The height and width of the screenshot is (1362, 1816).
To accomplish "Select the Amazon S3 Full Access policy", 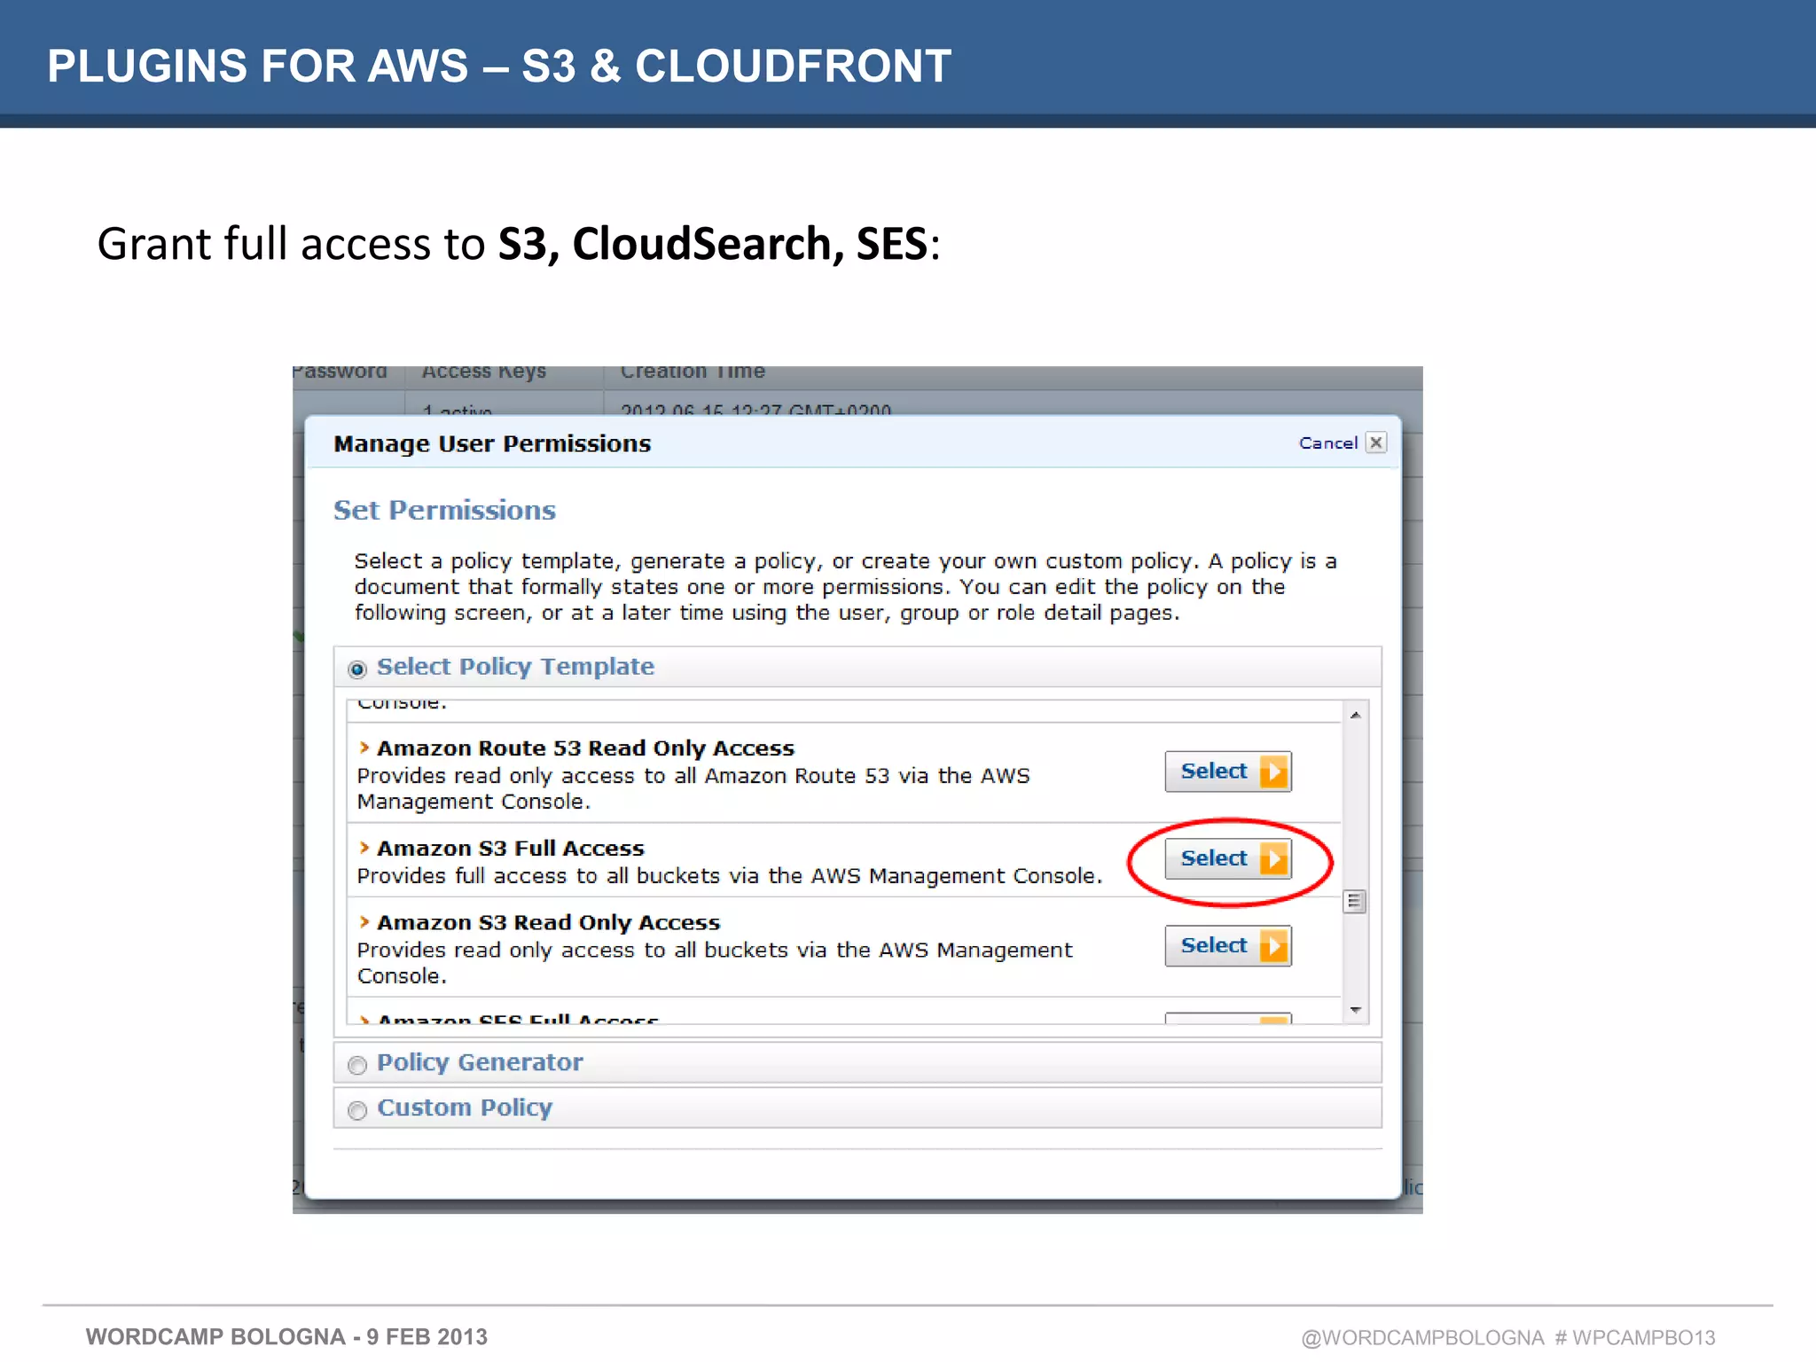I will point(1227,858).
